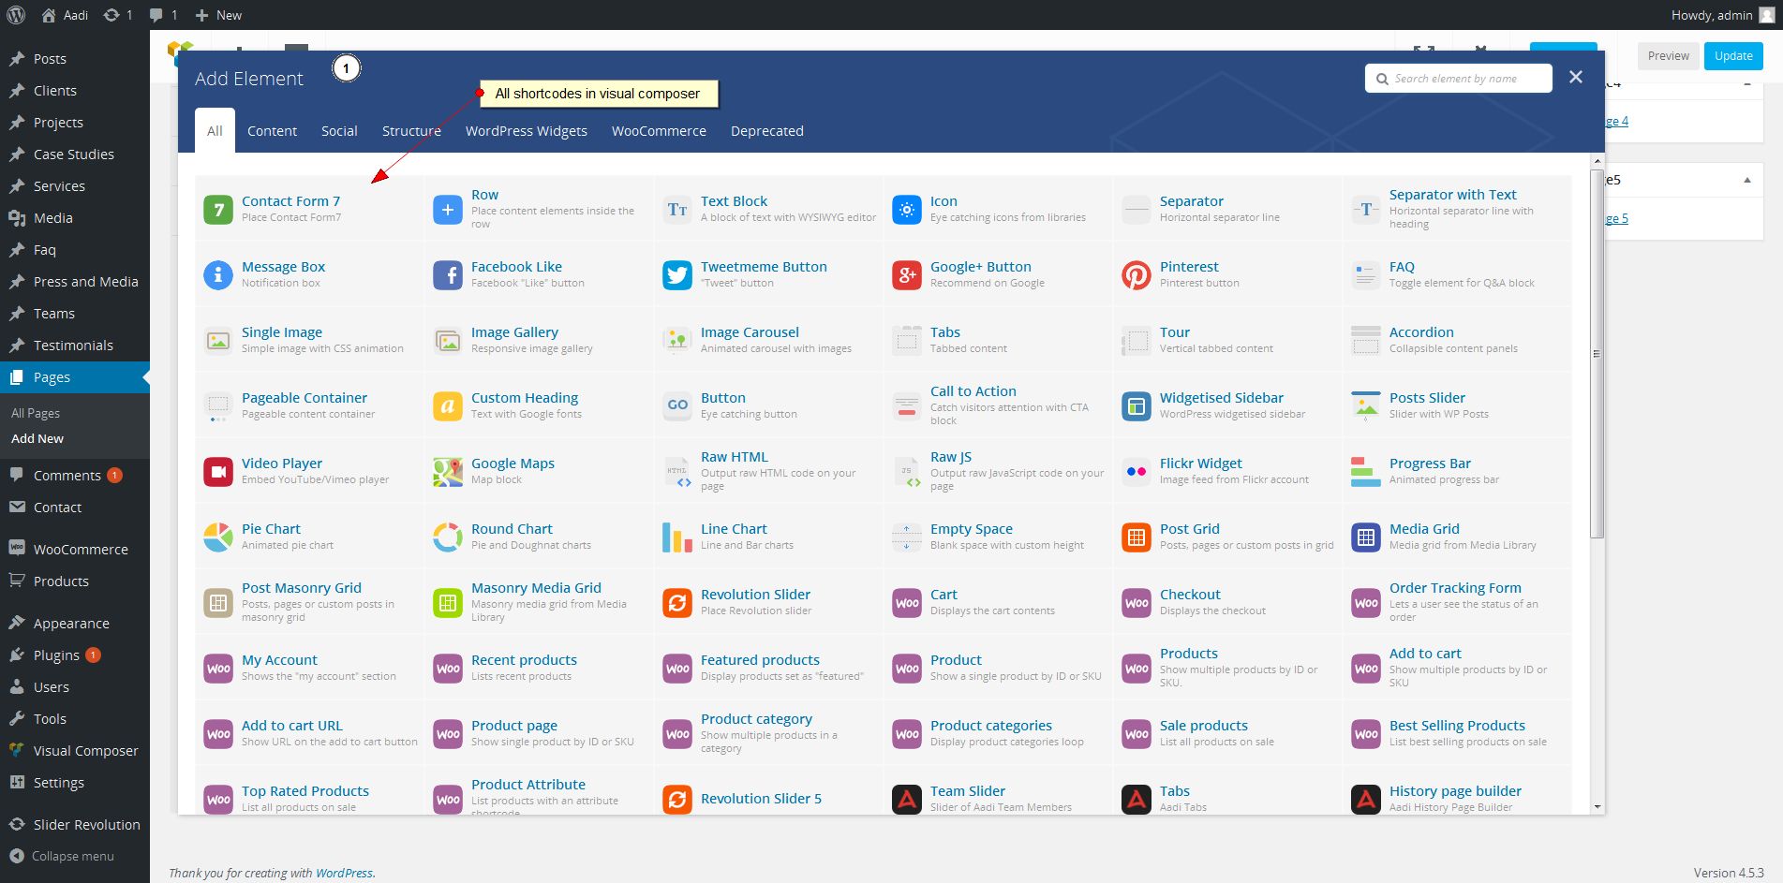Show the Deprecated elements tab
The height and width of the screenshot is (883, 1783).
(767, 131)
